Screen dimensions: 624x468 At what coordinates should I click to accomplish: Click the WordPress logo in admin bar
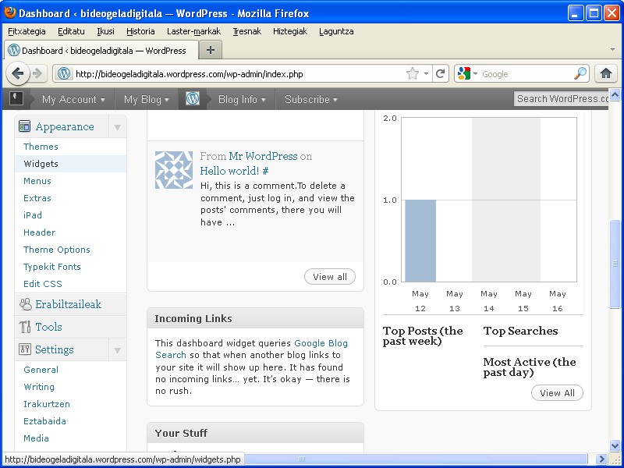pyautogui.click(x=193, y=99)
